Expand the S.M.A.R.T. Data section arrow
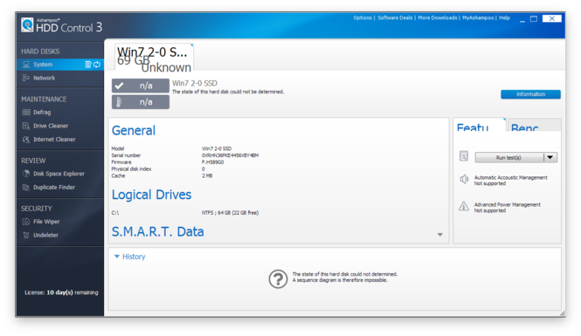The image size is (581, 336). click(x=439, y=235)
